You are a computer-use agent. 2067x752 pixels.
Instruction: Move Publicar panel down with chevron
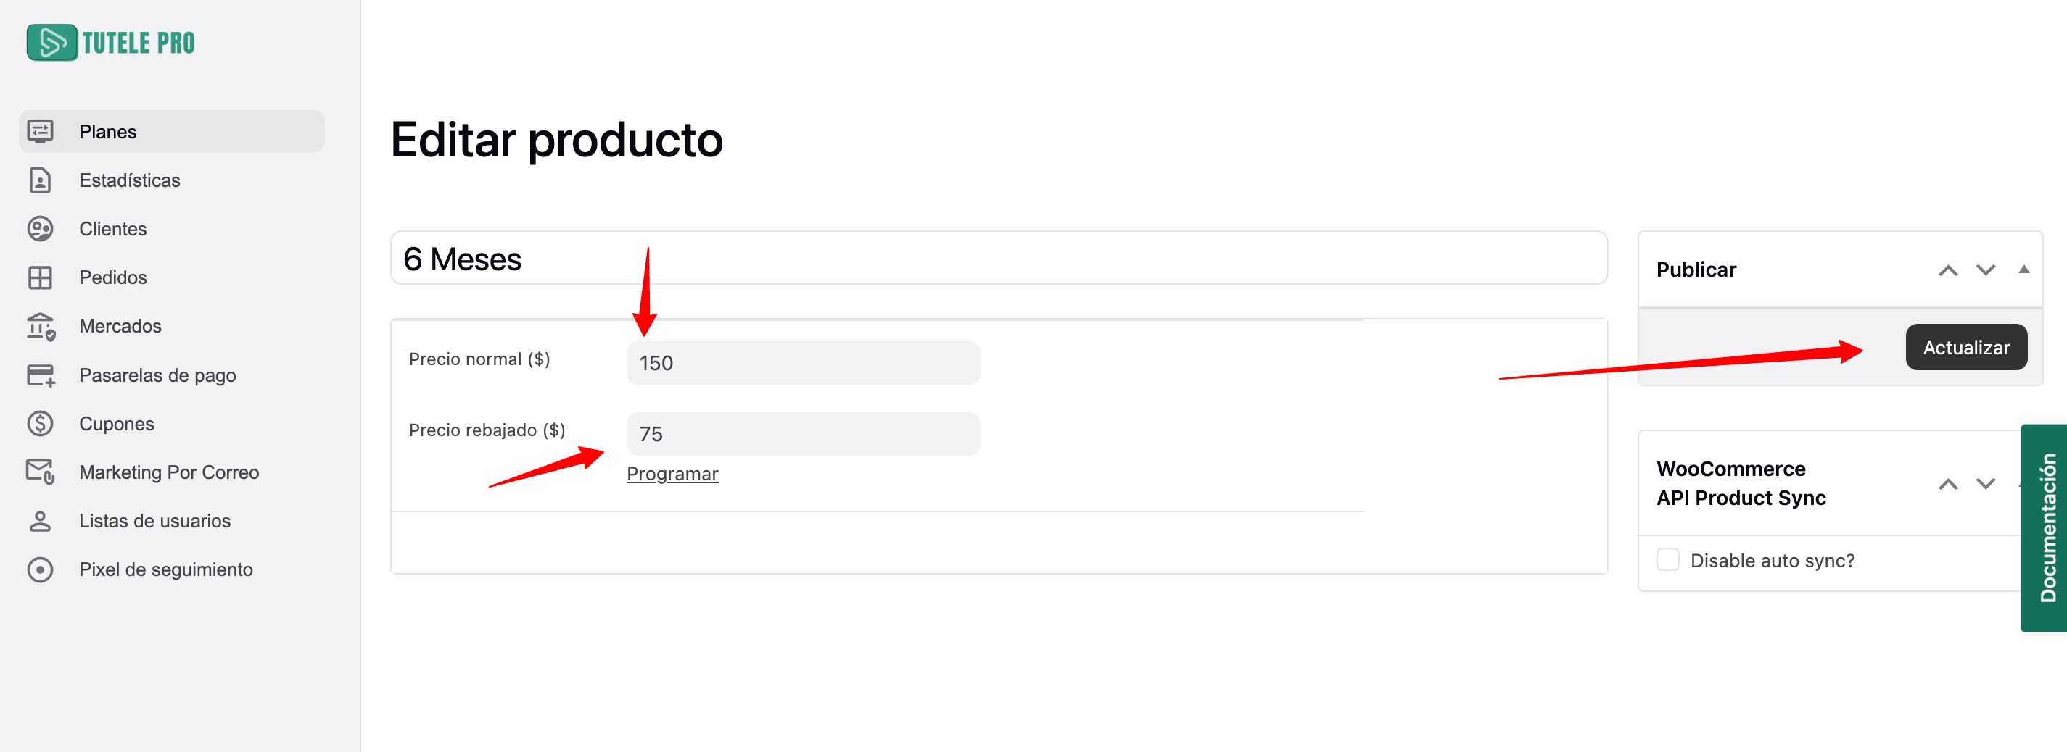1985,270
